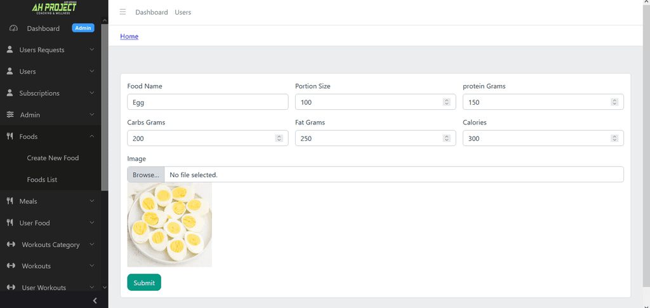
Task: Click the Meals utensils icon
Action: coord(10,201)
